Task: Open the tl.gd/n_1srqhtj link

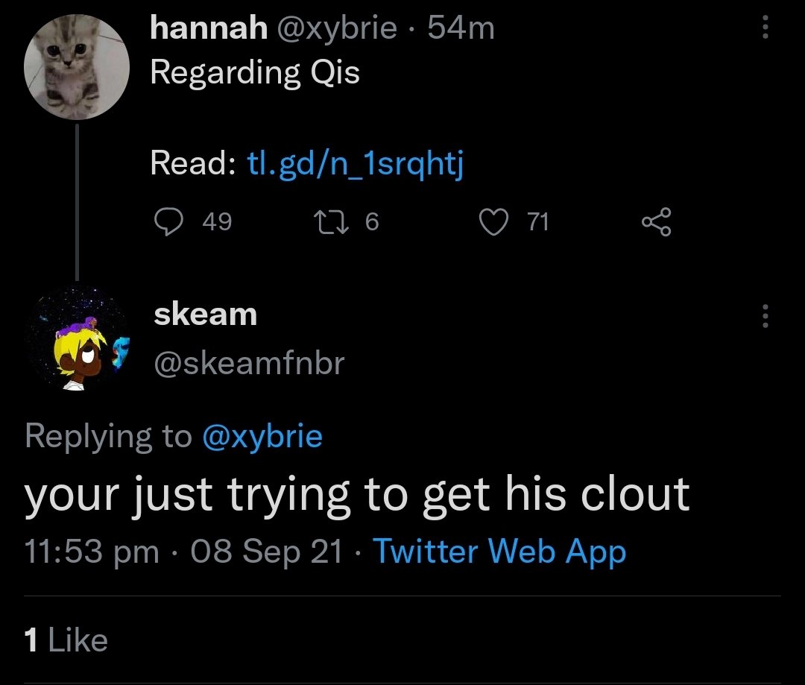Action: [355, 162]
